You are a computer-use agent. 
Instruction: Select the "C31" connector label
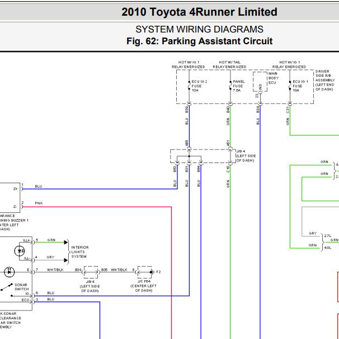(x=288, y=110)
